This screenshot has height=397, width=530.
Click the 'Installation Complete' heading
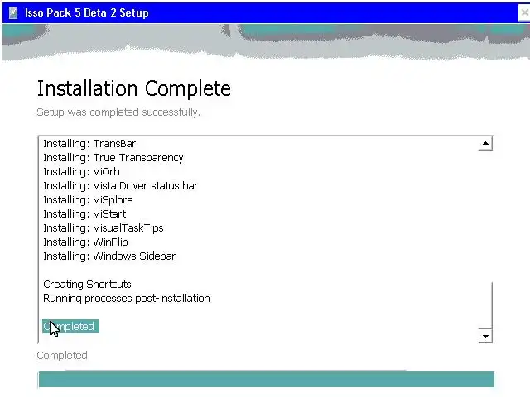pyautogui.click(x=134, y=88)
